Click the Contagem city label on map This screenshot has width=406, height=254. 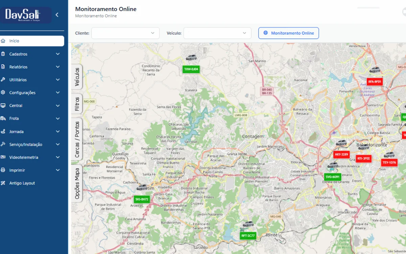click(x=253, y=136)
